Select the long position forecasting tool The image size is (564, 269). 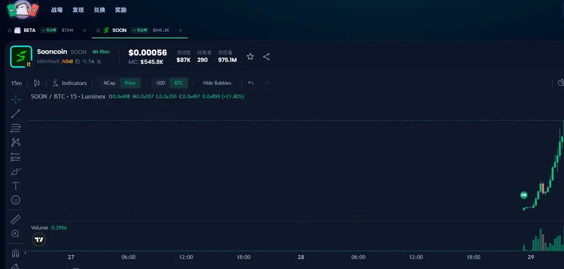(16, 157)
